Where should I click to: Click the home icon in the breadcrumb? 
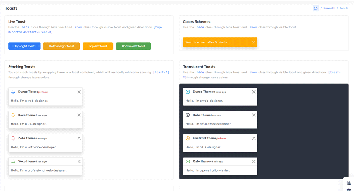point(316,8)
